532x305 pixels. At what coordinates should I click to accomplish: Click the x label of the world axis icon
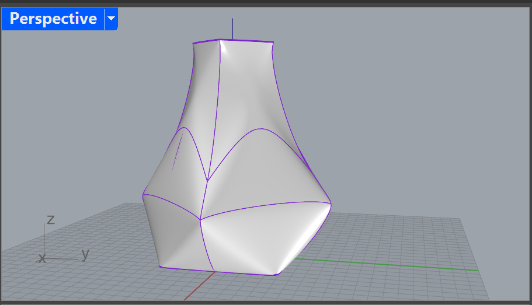tap(41, 258)
